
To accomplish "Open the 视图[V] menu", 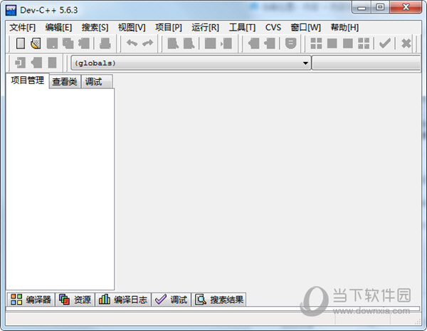I will 132,28.
